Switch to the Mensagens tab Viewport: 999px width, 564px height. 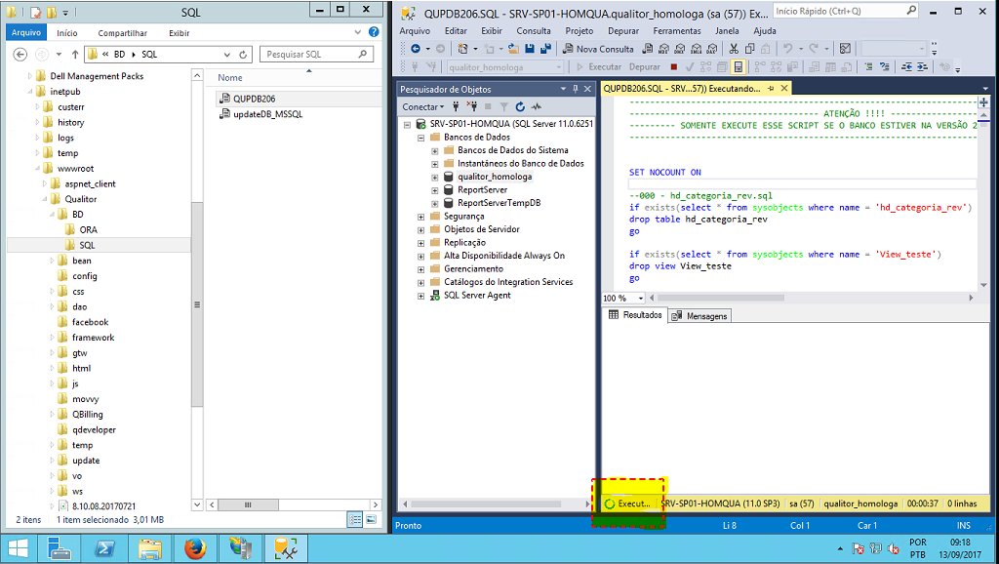700,315
